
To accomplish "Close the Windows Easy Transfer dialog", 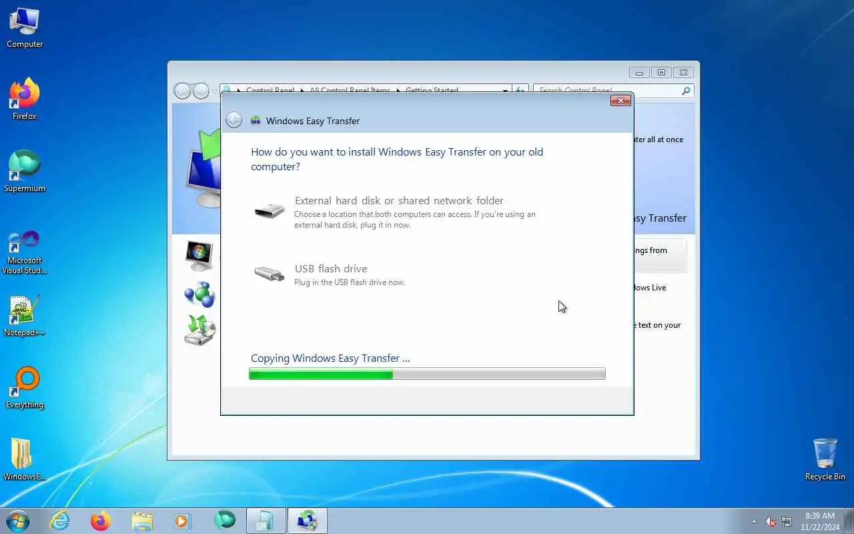I will pos(620,100).
